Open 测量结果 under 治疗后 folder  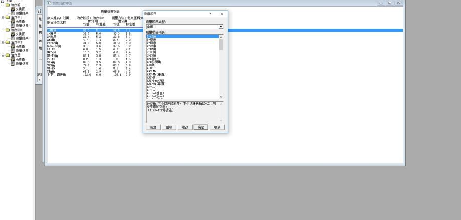[x=21, y=64]
